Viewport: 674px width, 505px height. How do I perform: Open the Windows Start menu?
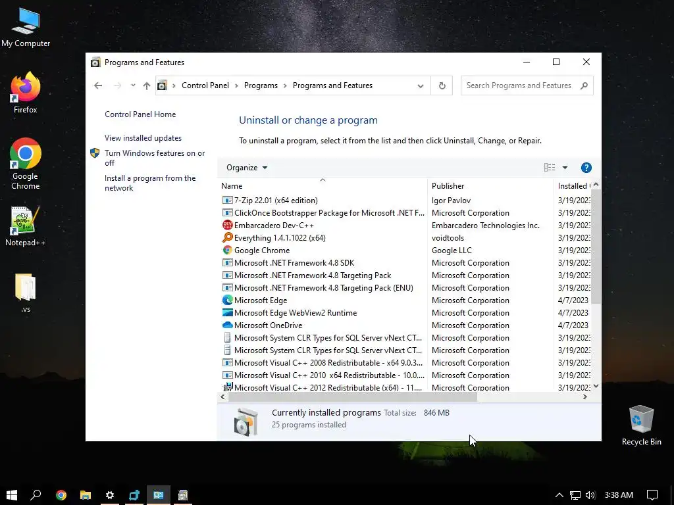12,494
